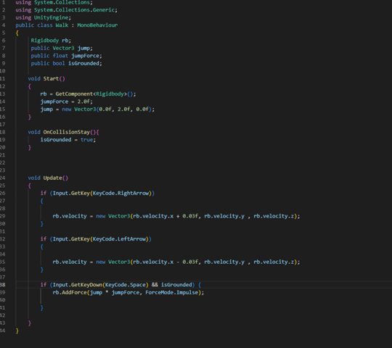Click "rb.velocity.x - 0.03f" on line 35
Screen dimensions: 392x348
pos(166,262)
